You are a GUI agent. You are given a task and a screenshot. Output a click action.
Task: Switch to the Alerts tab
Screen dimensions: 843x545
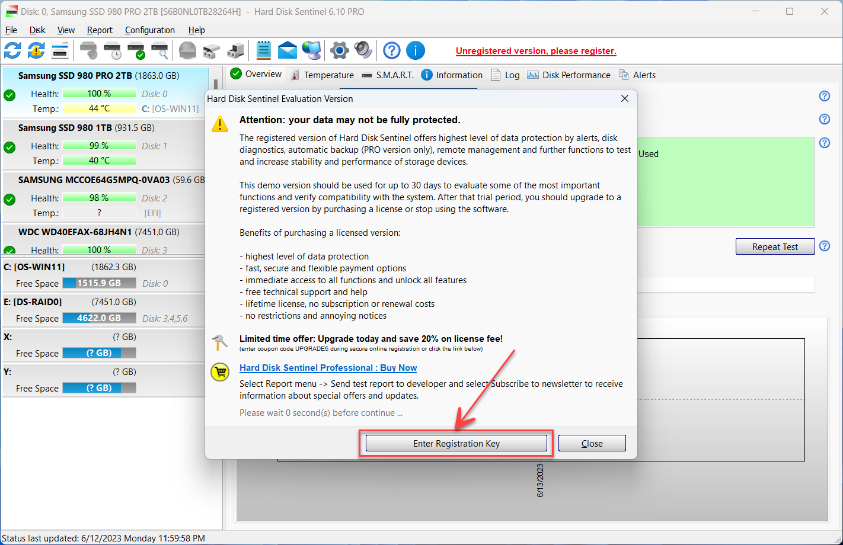637,75
